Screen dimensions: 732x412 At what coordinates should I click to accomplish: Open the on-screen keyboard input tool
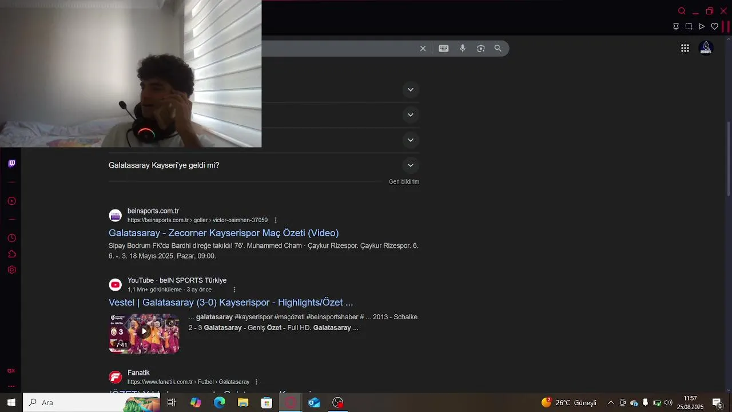(x=444, y=49)
